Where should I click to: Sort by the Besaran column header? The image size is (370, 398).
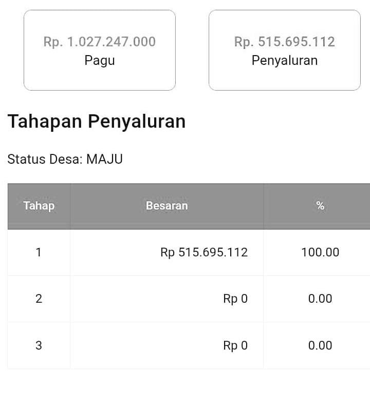166,206
